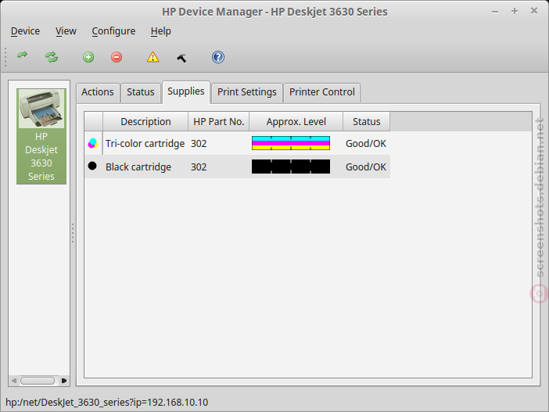549x412 pixels.
Task: Select the Supplies tab
Action: [x=186, y=91]
